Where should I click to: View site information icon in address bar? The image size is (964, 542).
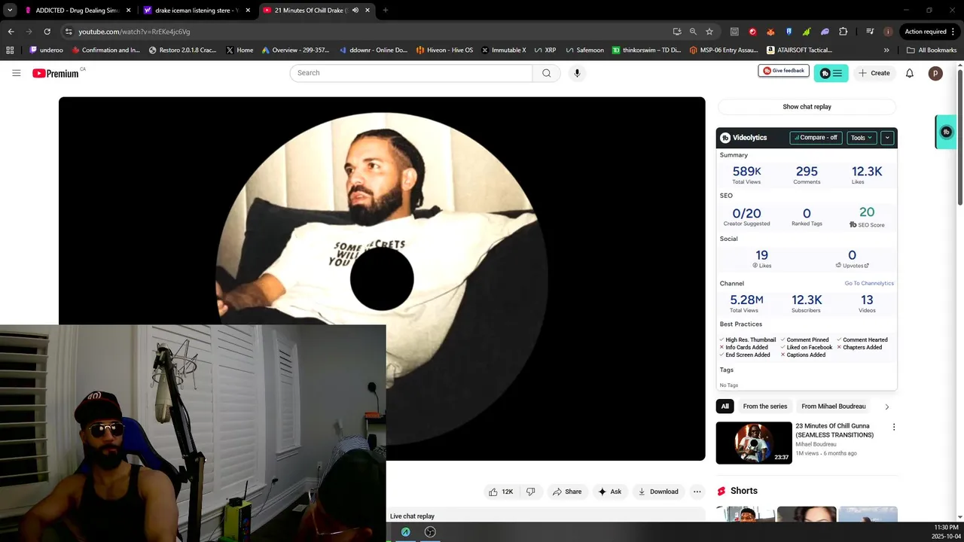click(69, 32)
